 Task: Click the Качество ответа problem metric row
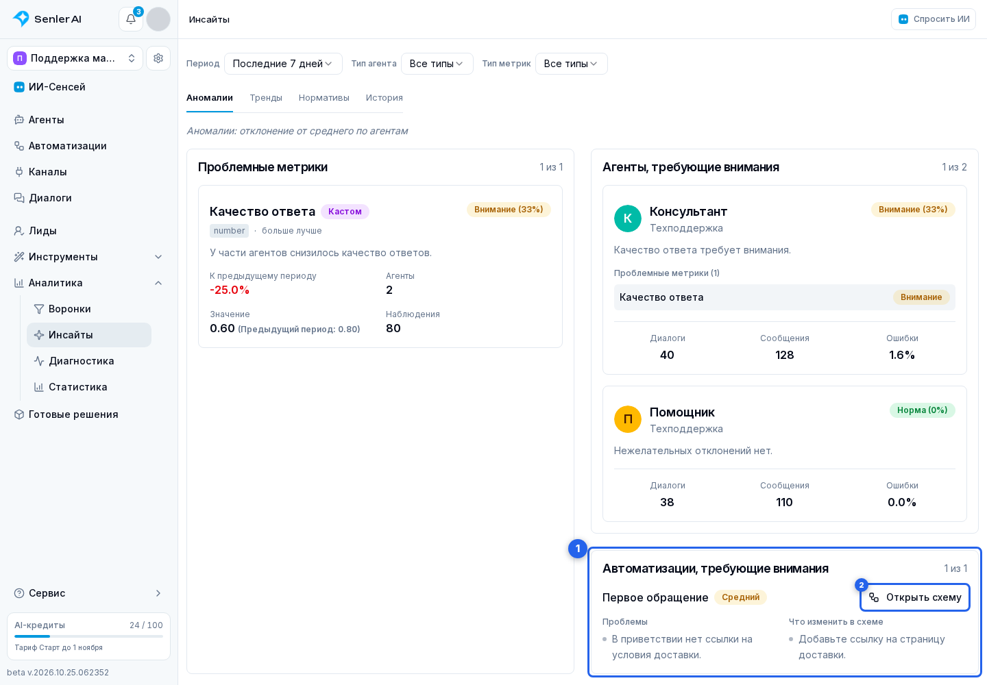click(x=785, y=297)
